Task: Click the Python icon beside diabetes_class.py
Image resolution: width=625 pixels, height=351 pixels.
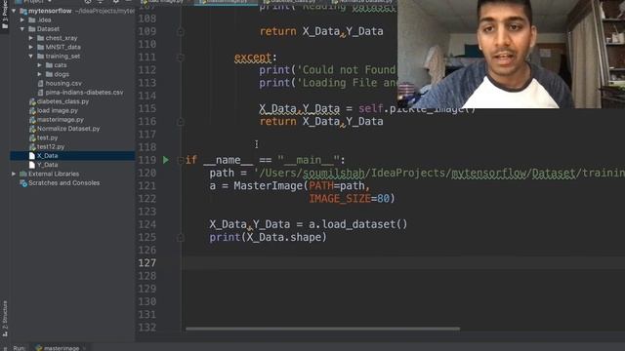Action: click(32, 101)
